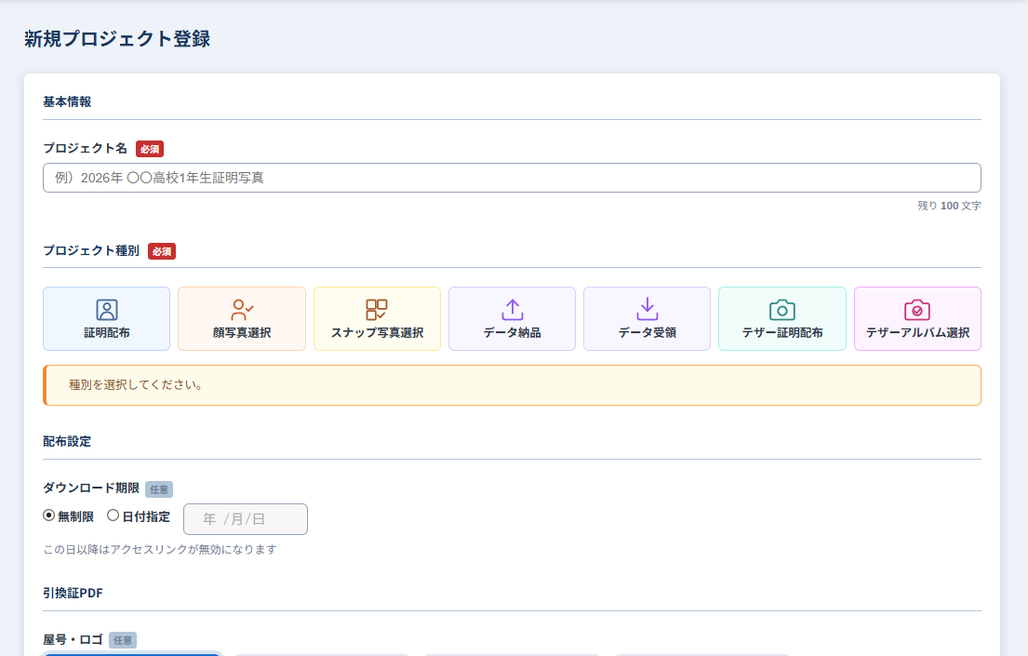
Task: Click the 証明配布 card label
Action: click(107, 332)
